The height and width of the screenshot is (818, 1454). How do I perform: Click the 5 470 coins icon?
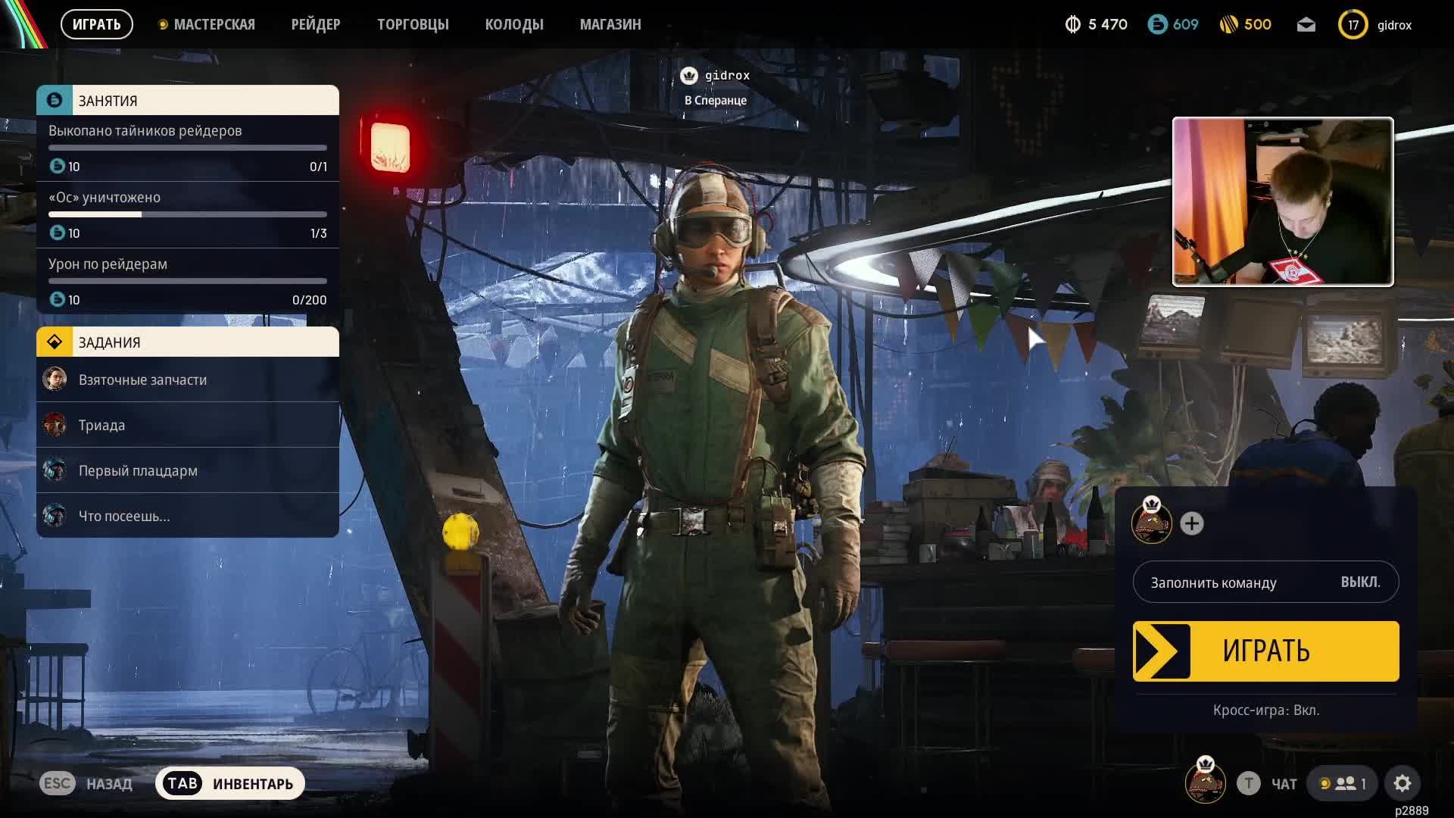[x=1072, y=25]
